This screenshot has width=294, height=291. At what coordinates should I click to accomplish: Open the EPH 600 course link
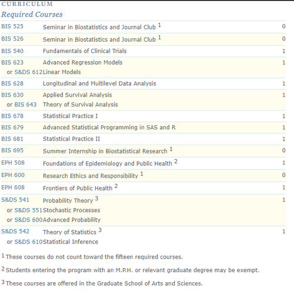(13, 175)
